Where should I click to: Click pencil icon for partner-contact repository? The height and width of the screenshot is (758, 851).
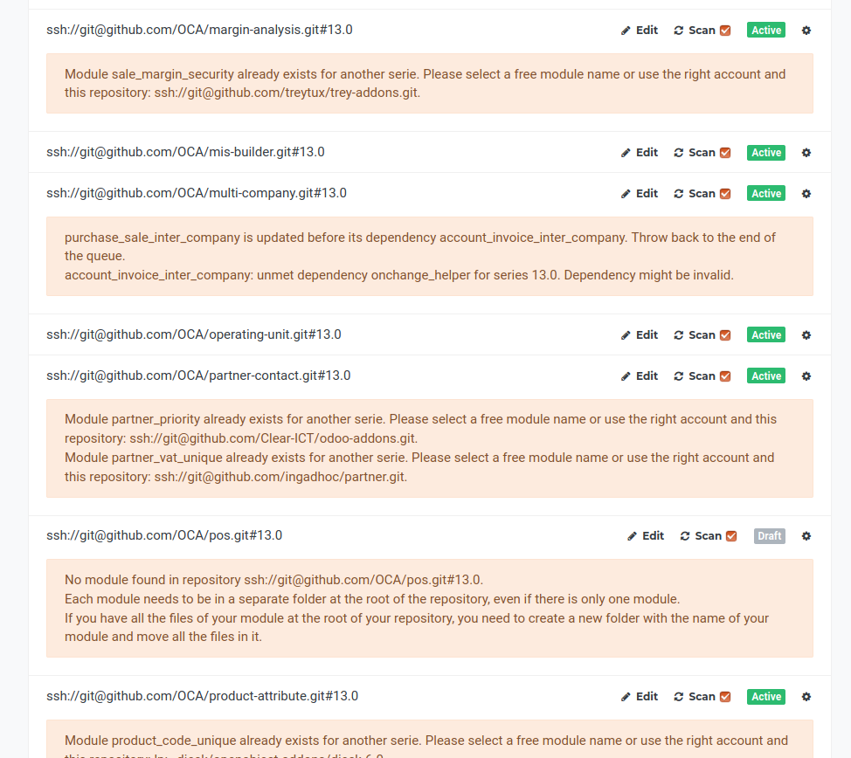click(626, 376)
